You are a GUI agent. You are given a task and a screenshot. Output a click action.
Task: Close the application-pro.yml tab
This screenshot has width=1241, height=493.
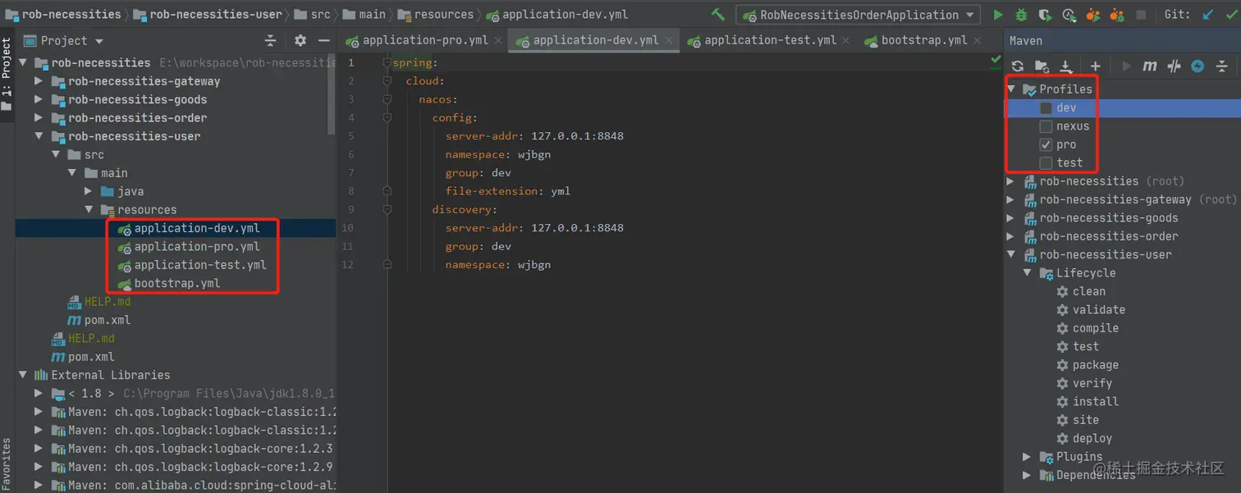497,41
